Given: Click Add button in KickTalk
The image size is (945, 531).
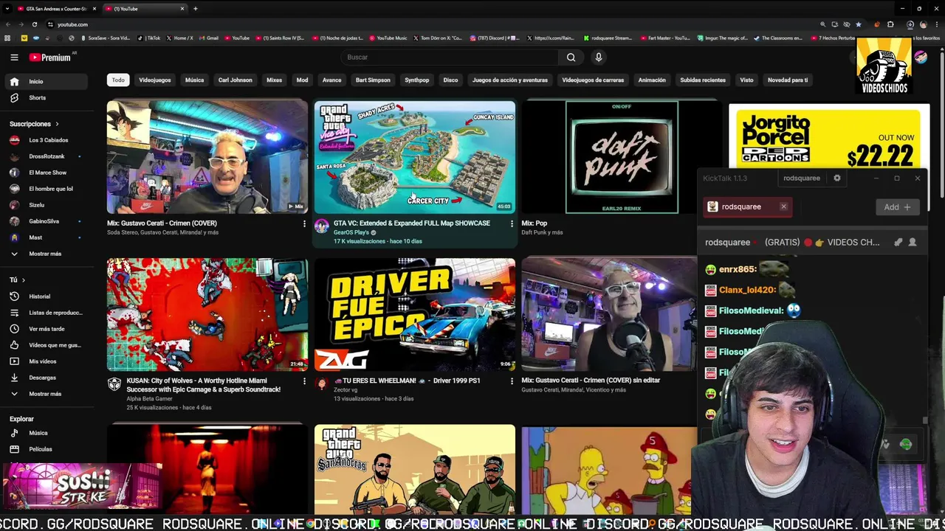Looking at the screenshot, I should [898, 207].
